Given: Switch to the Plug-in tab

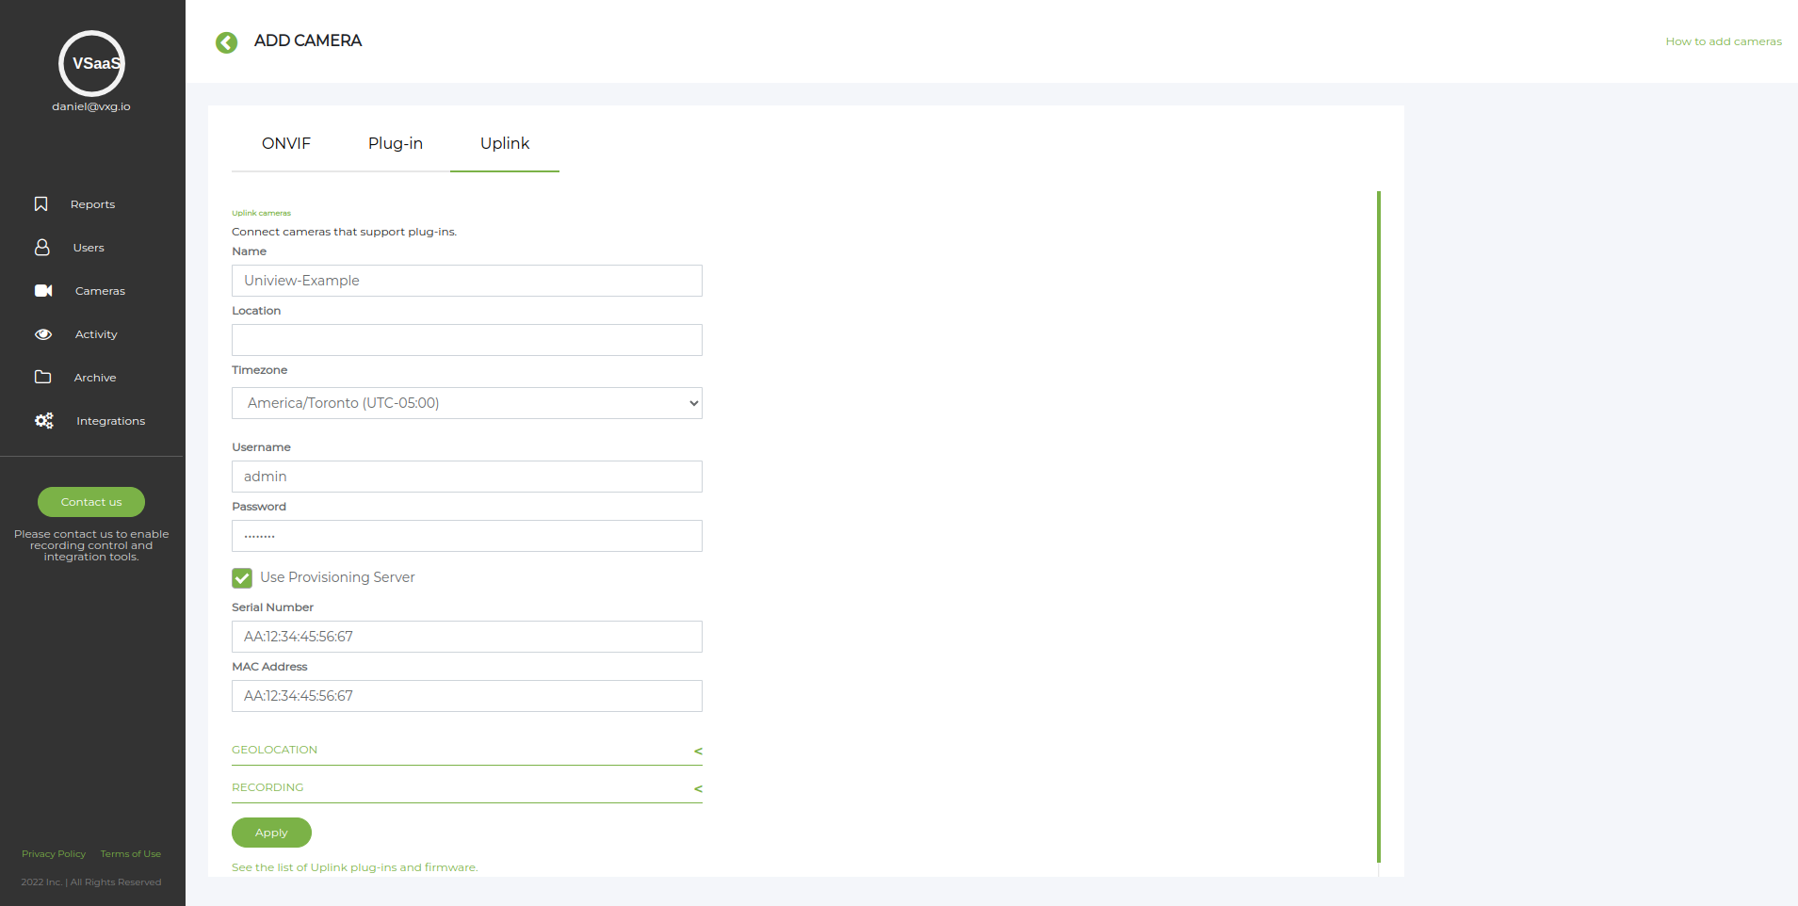Looking at the screenshot, I should (x=395, y=143).
